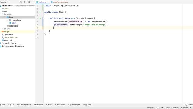Viewport: 193px width, 109px height.
Task: Click the pom.xml Maven icon
Action: click(3, 40)
